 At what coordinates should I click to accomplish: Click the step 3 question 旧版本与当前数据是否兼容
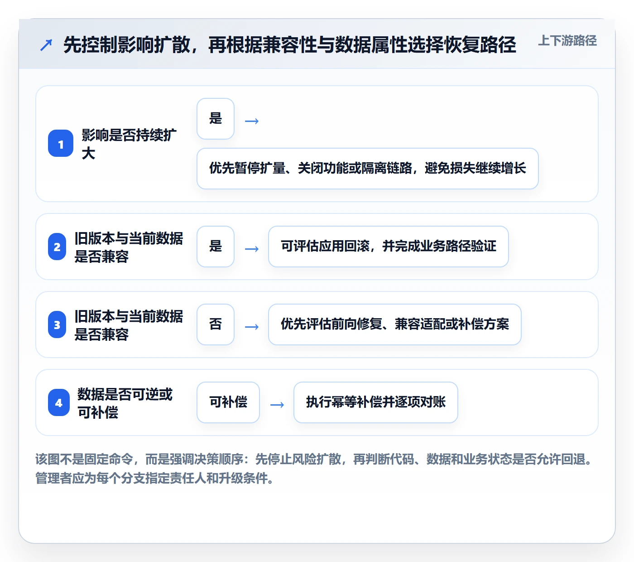click(129, 325)
